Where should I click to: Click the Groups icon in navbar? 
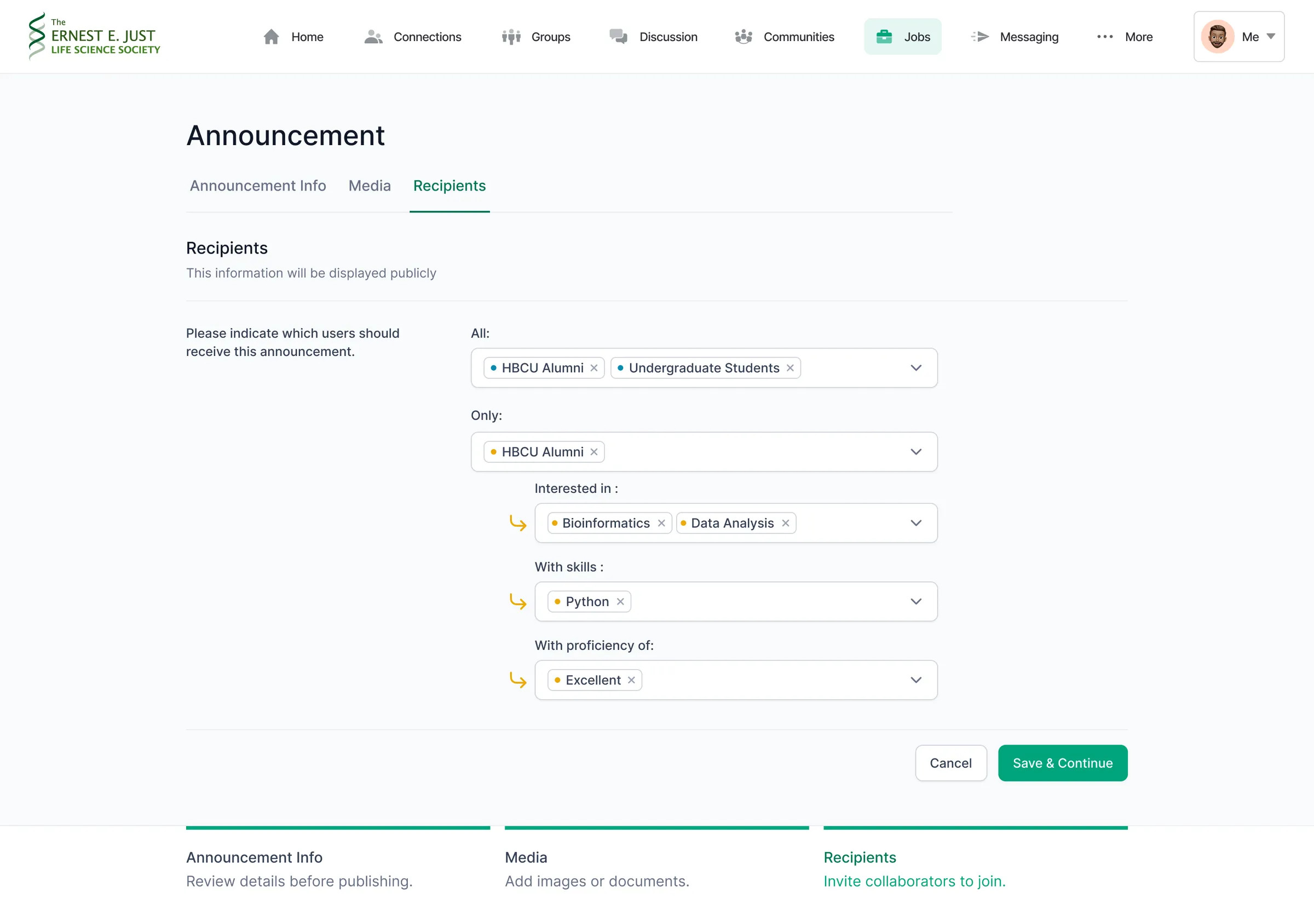coord(511,37)
